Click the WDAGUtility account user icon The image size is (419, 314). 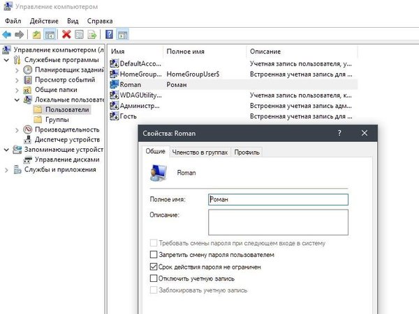pos(114,95)
